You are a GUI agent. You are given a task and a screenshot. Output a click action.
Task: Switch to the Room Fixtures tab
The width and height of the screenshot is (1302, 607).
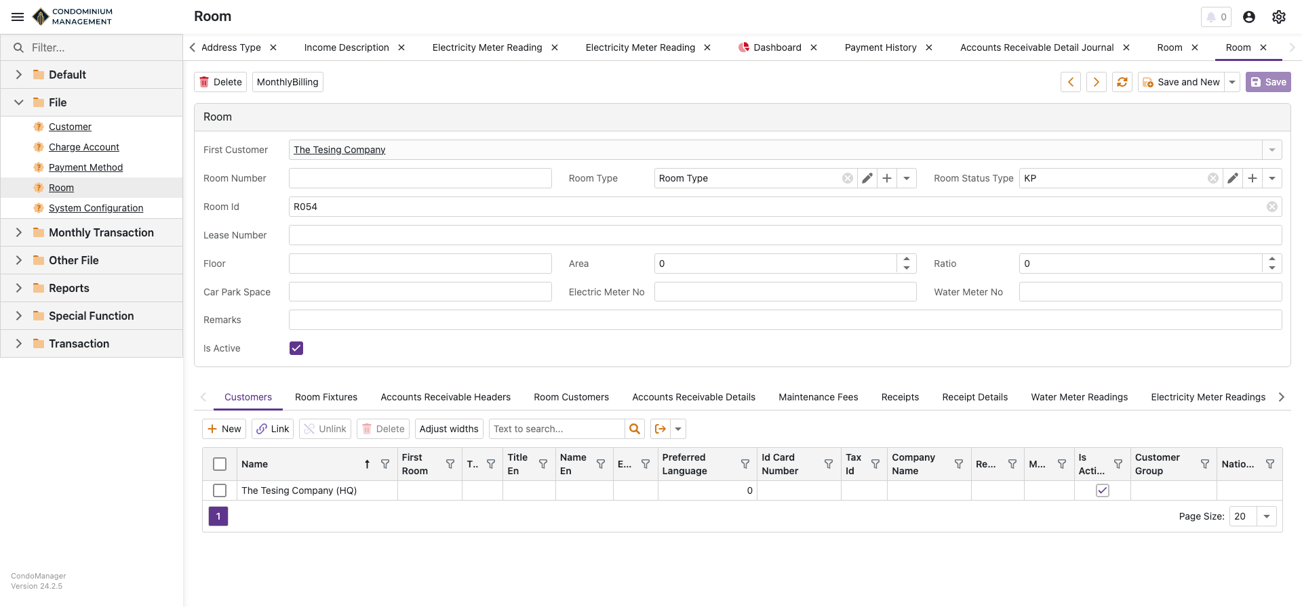326,397
